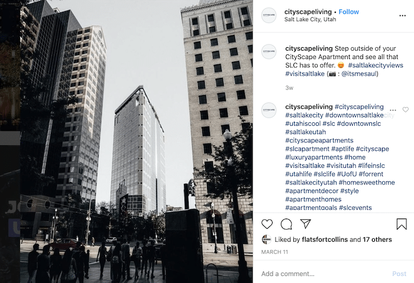Open the #visitsaltlake hashtag in caption
414x283 pixels.
(x=305, y=74)
